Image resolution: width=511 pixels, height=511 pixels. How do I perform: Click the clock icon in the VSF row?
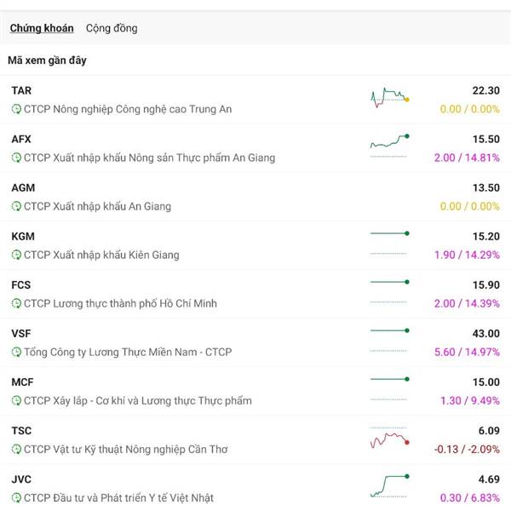click(16, 352)
